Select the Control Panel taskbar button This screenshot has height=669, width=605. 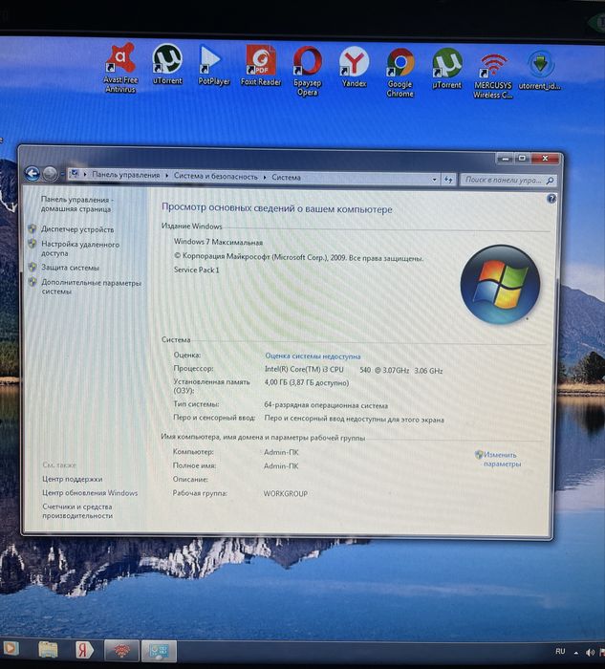click(160, 651)
